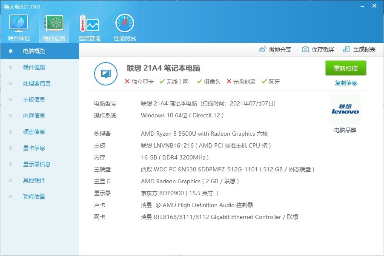Click the 处理器 row label
The image size is (384, 256).
[102, 134]
